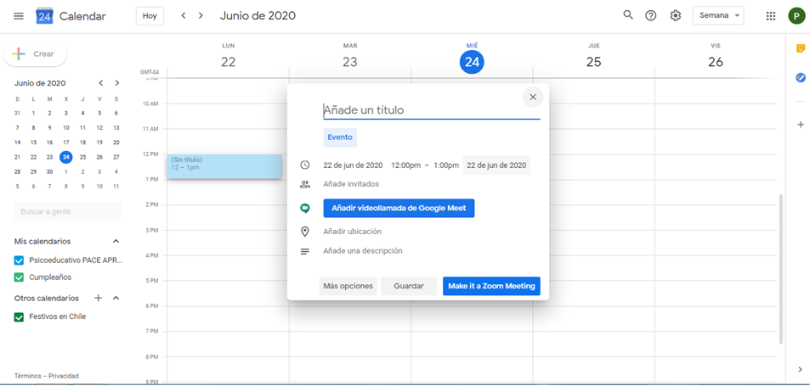Open the help question mark icon

(651, 15)
